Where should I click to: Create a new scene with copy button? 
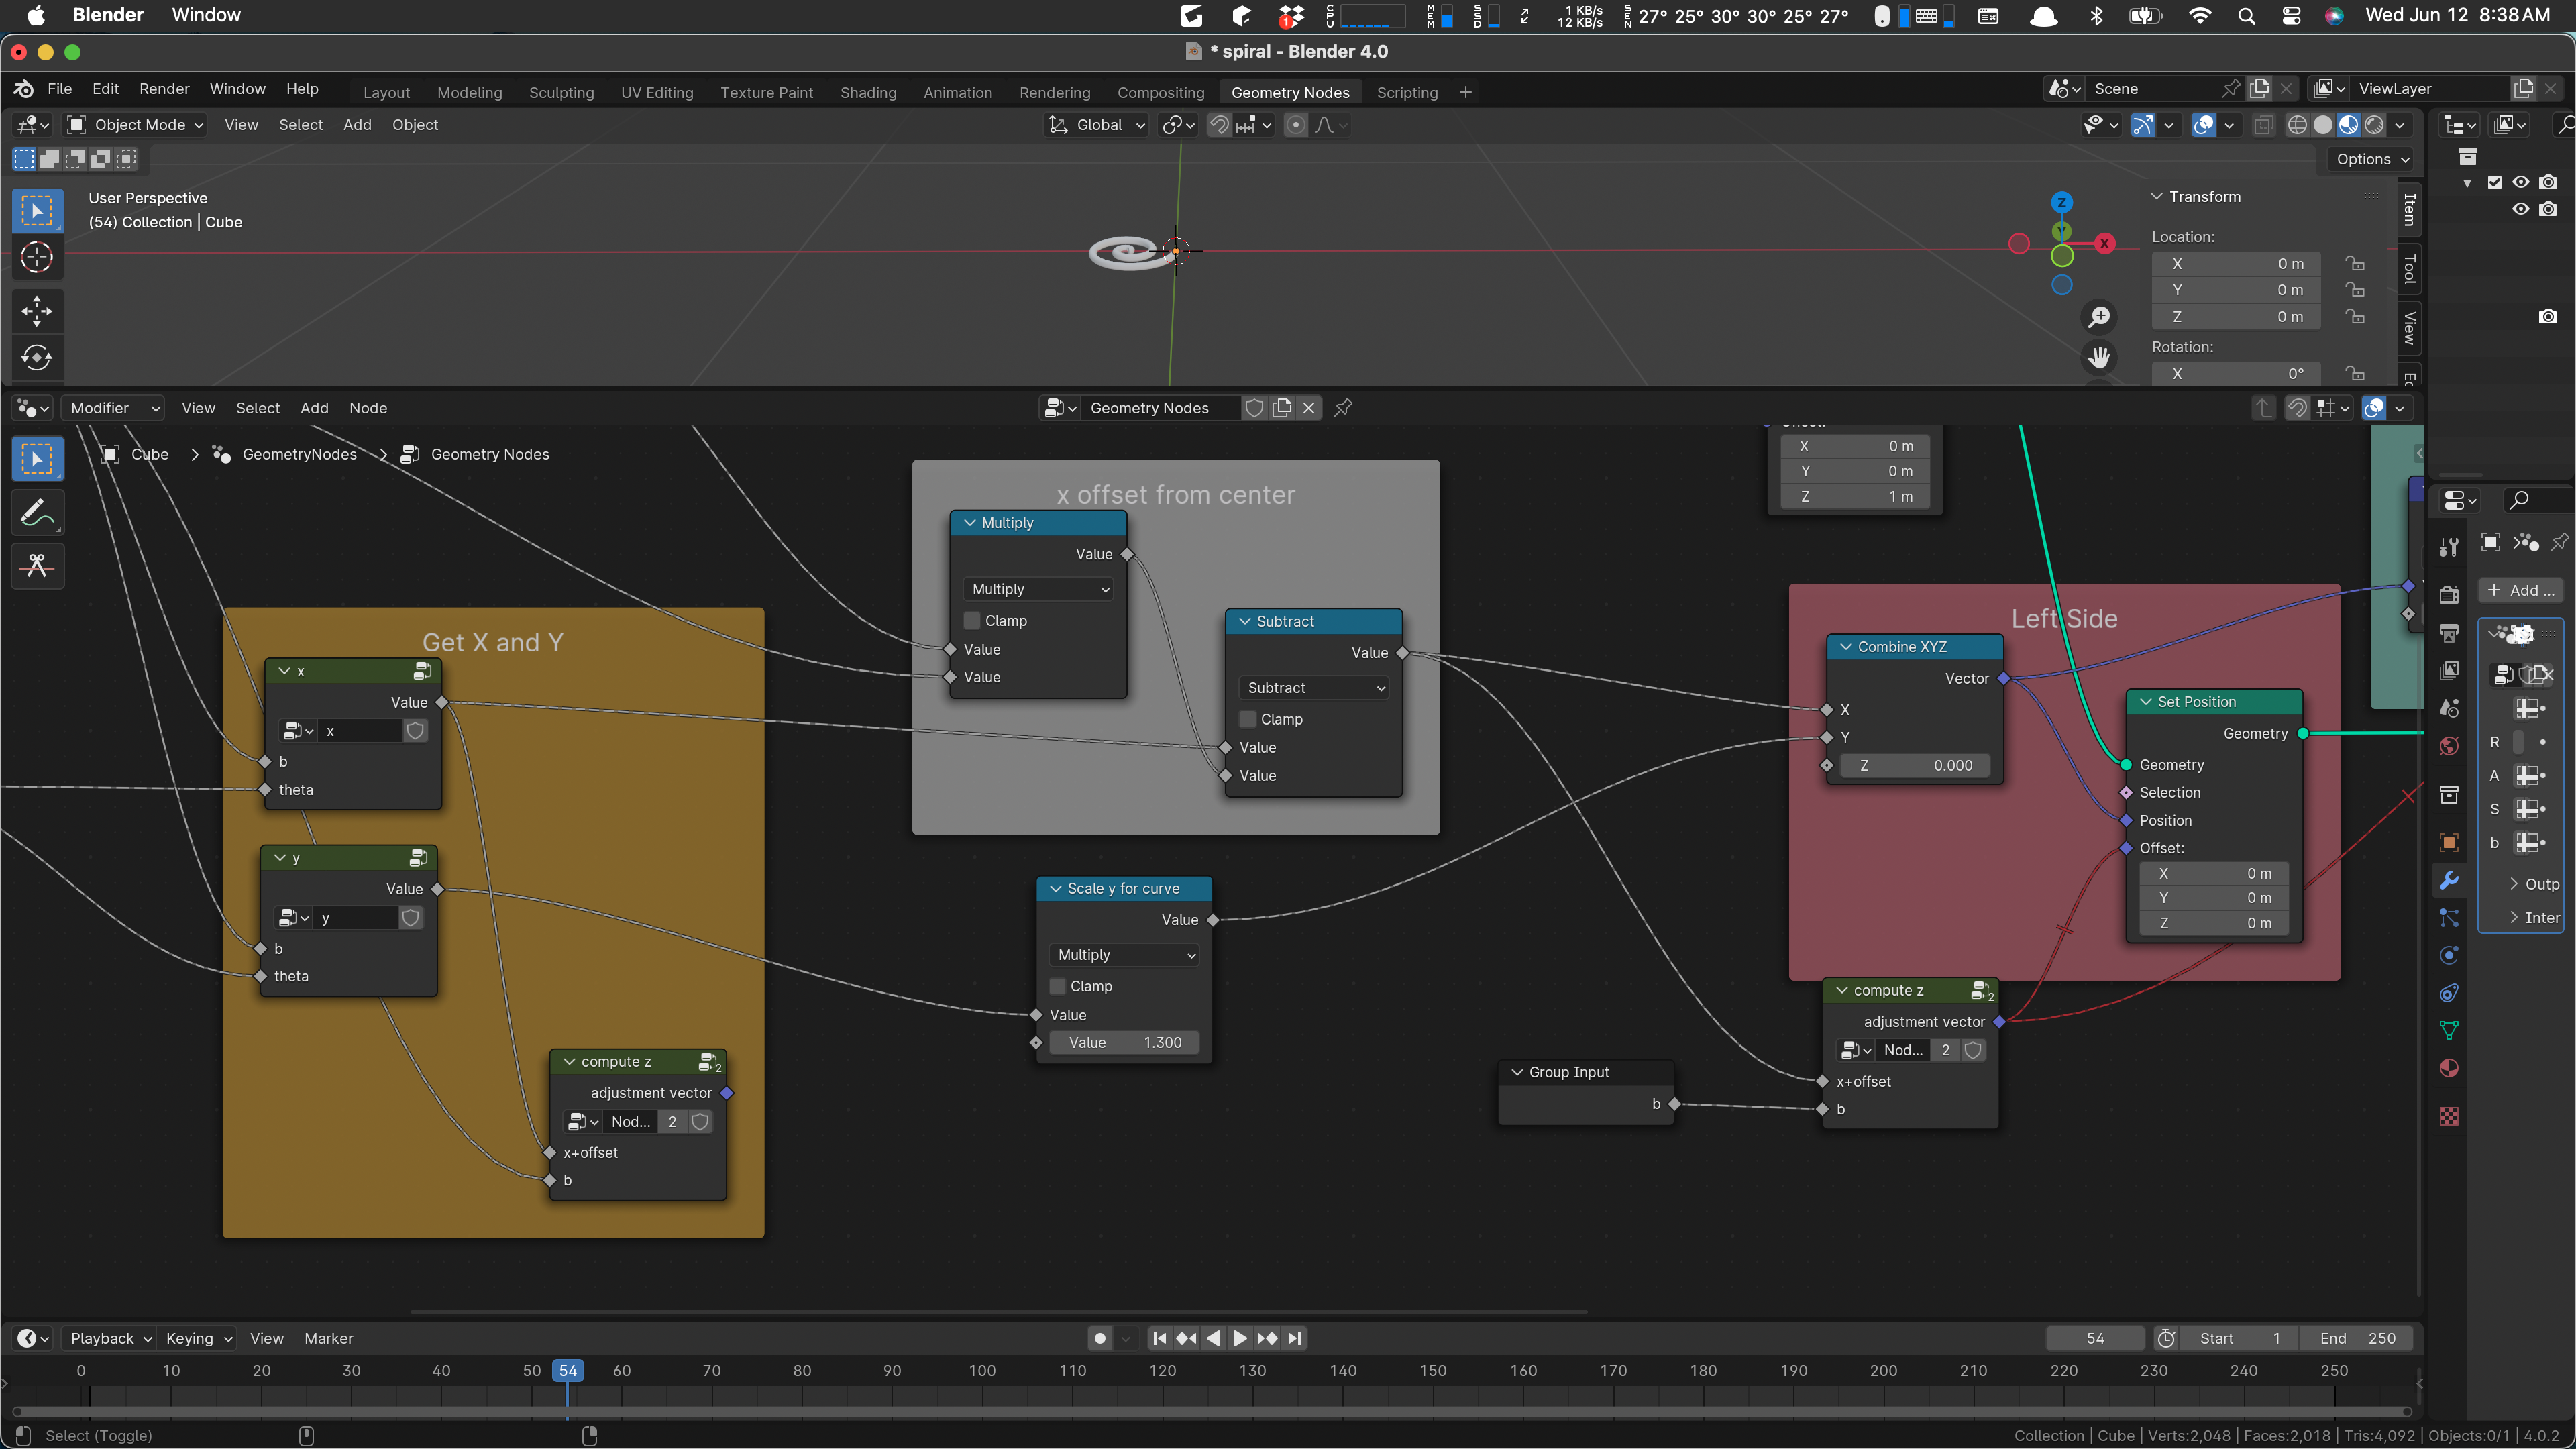click(x=2259, y=89)
